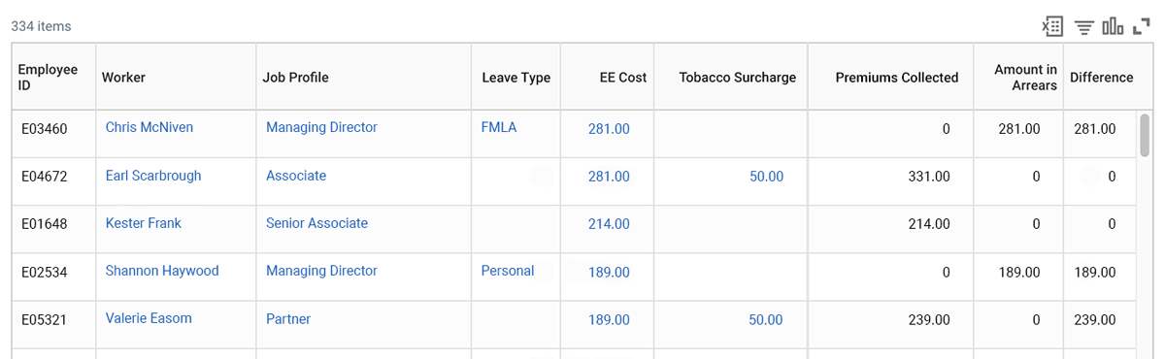Image resolution: width=1165 pixels, height=359 pixels.
Task: Click the Associate job profile link
Action: [x=296, y=176]
